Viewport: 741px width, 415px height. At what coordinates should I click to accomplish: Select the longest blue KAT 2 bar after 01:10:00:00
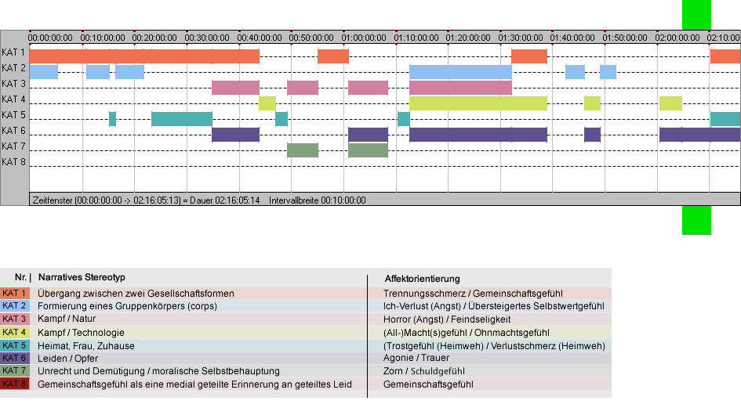[461, 72]
